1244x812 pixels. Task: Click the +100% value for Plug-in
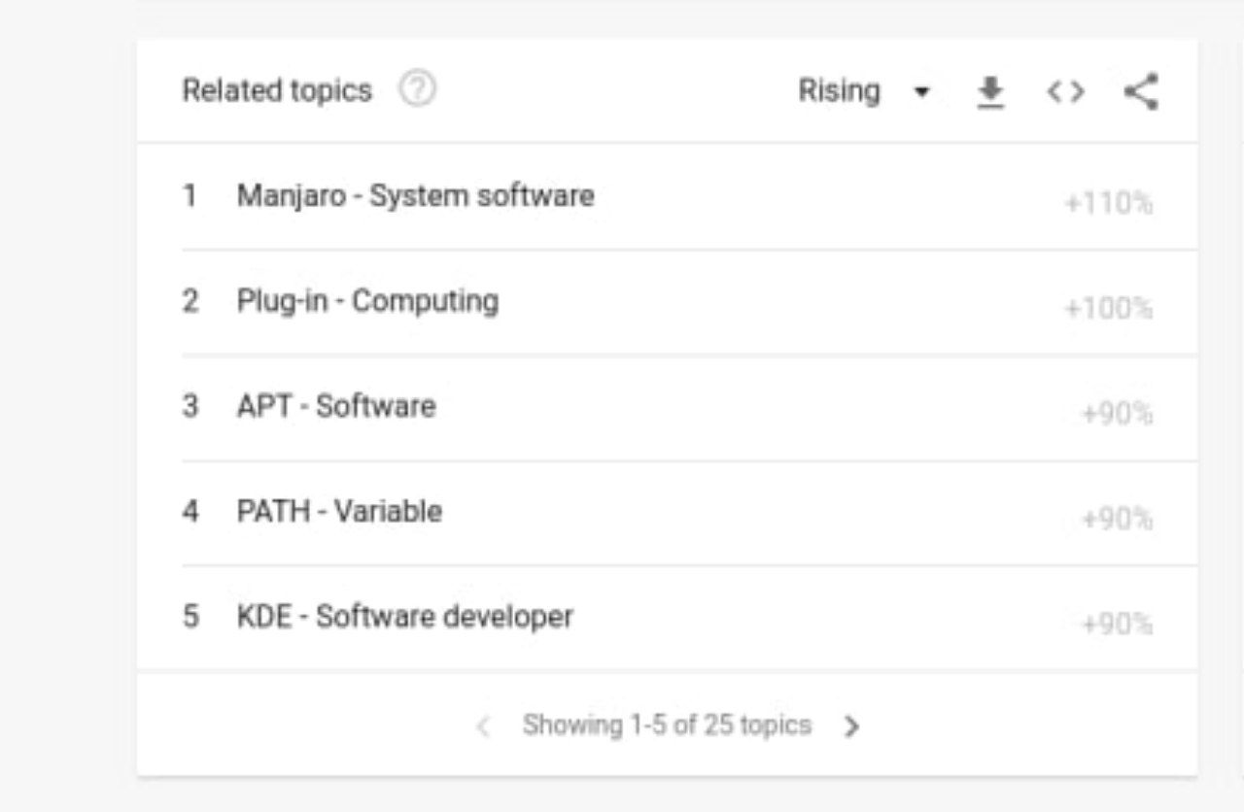click(x=1109, y=309)
